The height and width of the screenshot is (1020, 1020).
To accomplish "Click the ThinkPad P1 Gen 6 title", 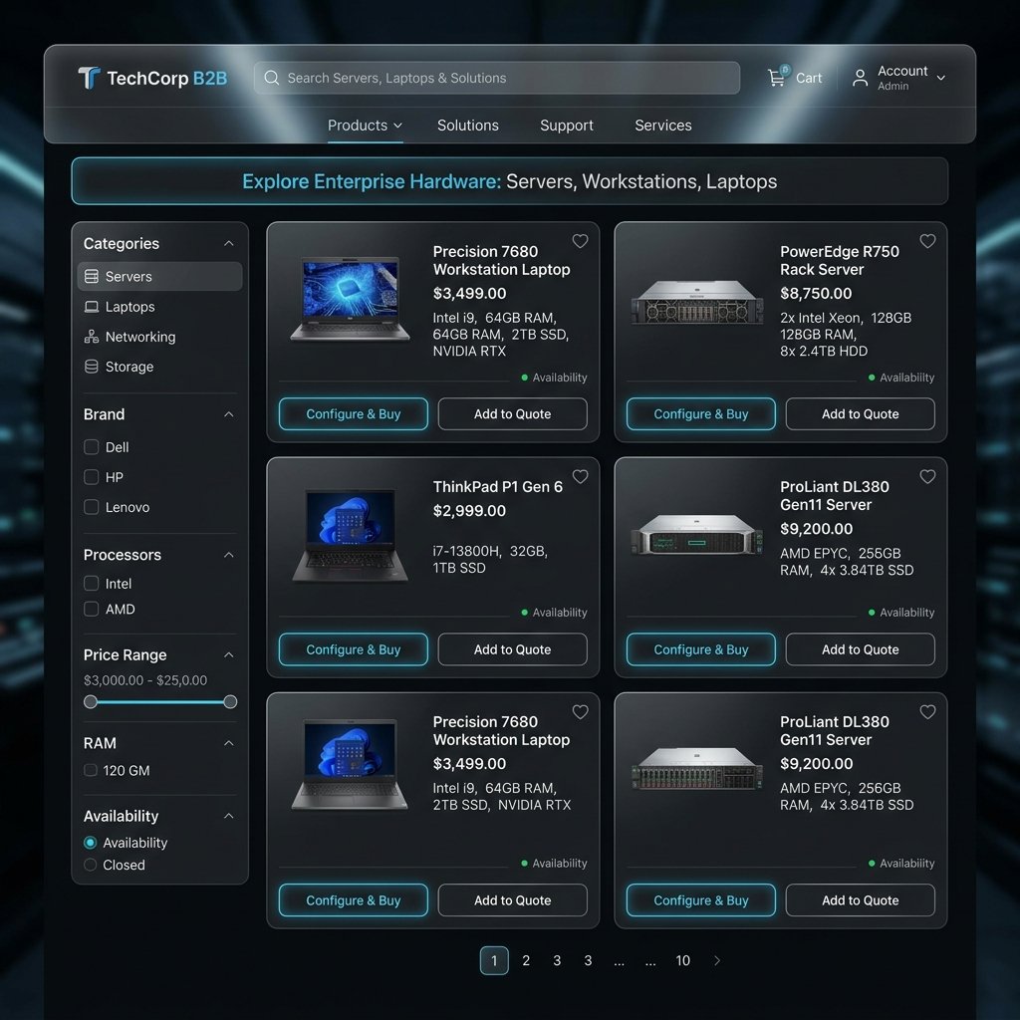I will pyautogui.click(x=498, y=486).
